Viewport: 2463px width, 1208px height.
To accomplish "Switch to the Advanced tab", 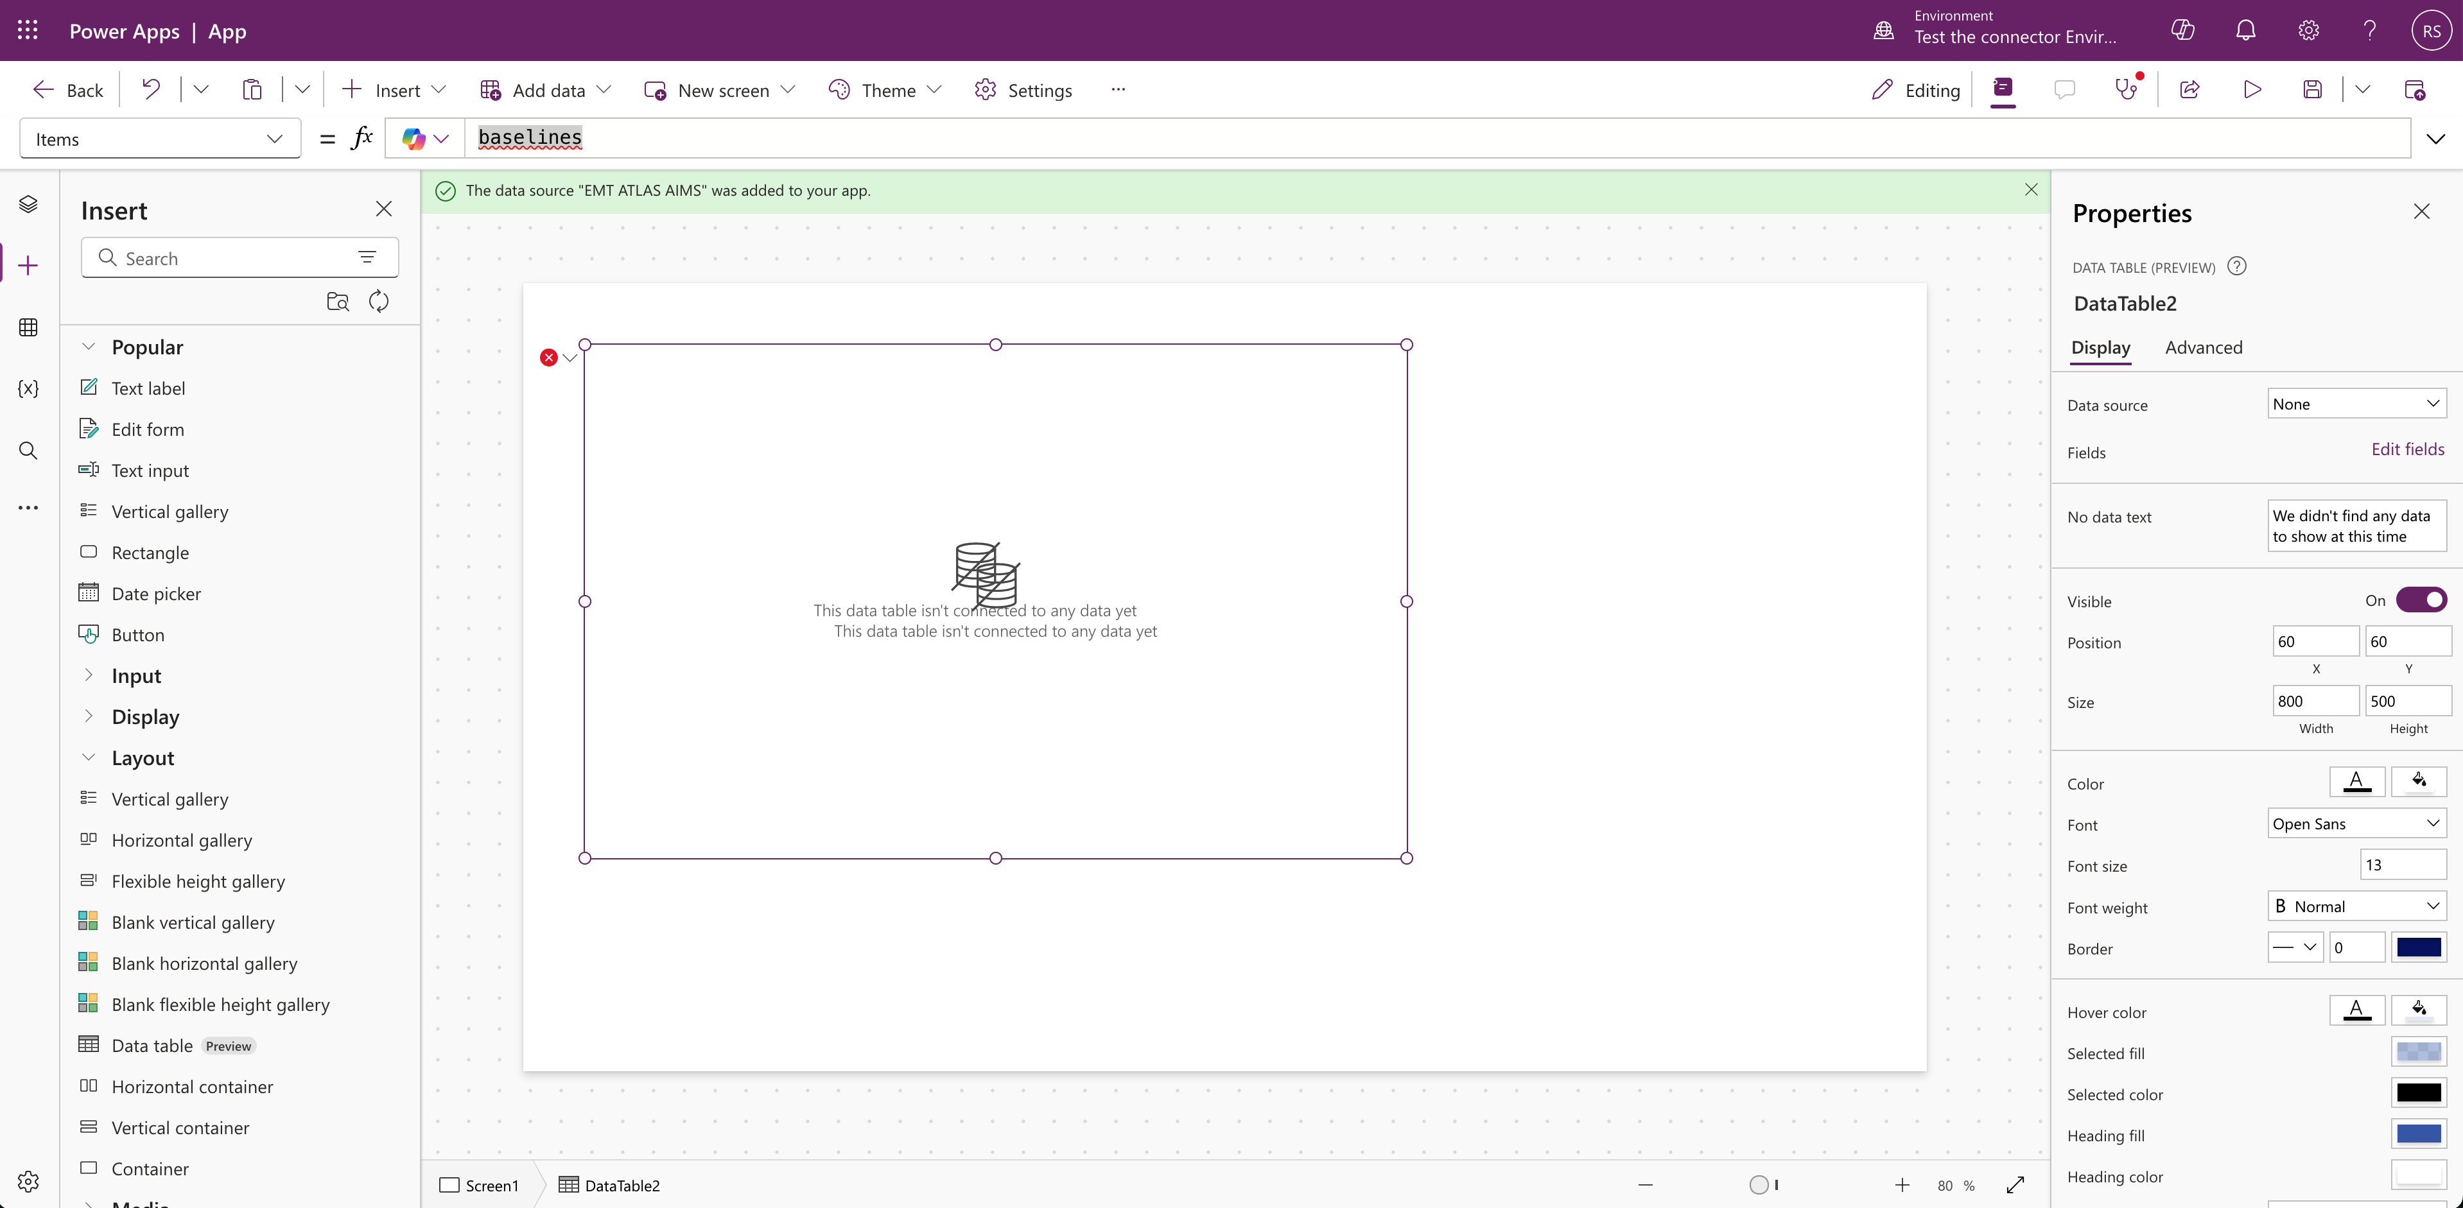I will point(2203,348).
